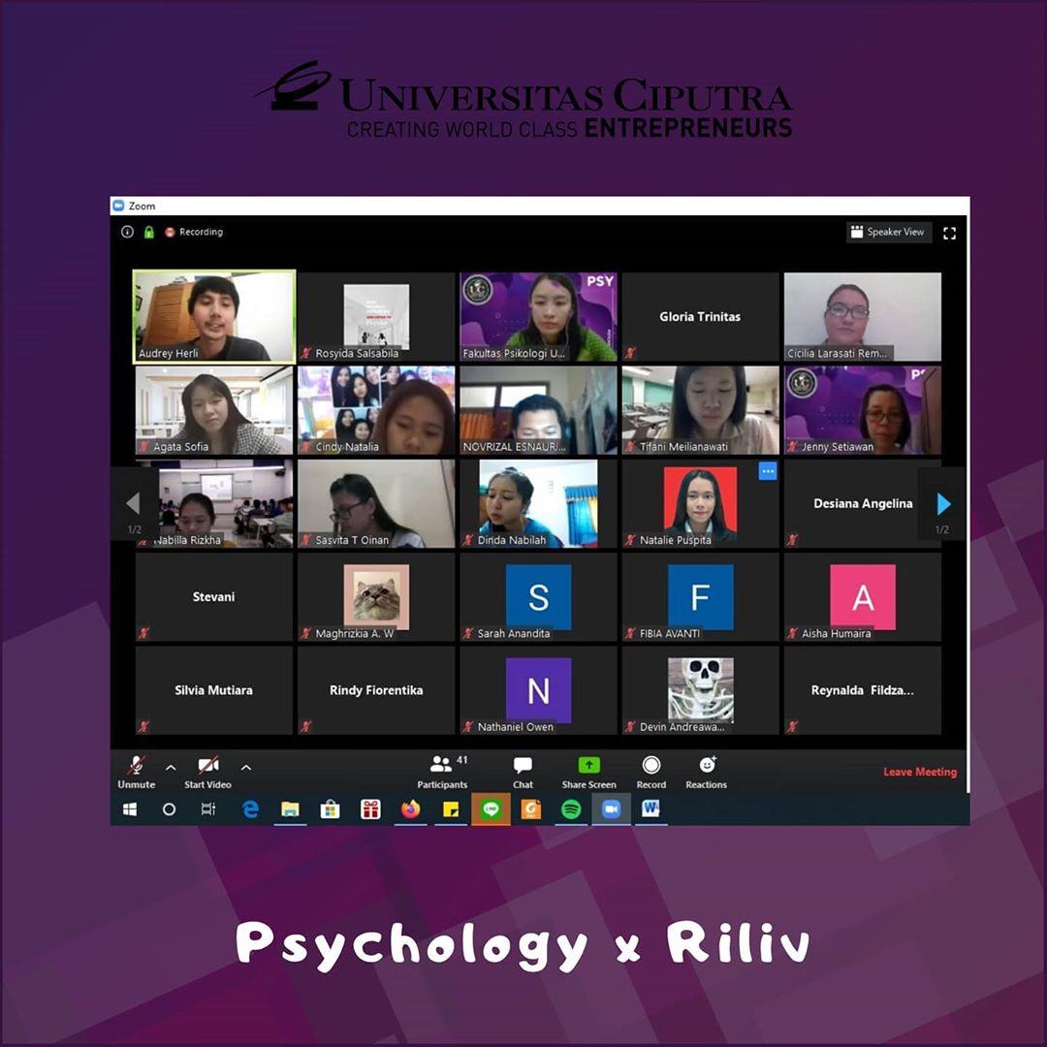Screen dimensions: 1047x1047
Task: Toggle Start Video camera button
Action: 207,772
